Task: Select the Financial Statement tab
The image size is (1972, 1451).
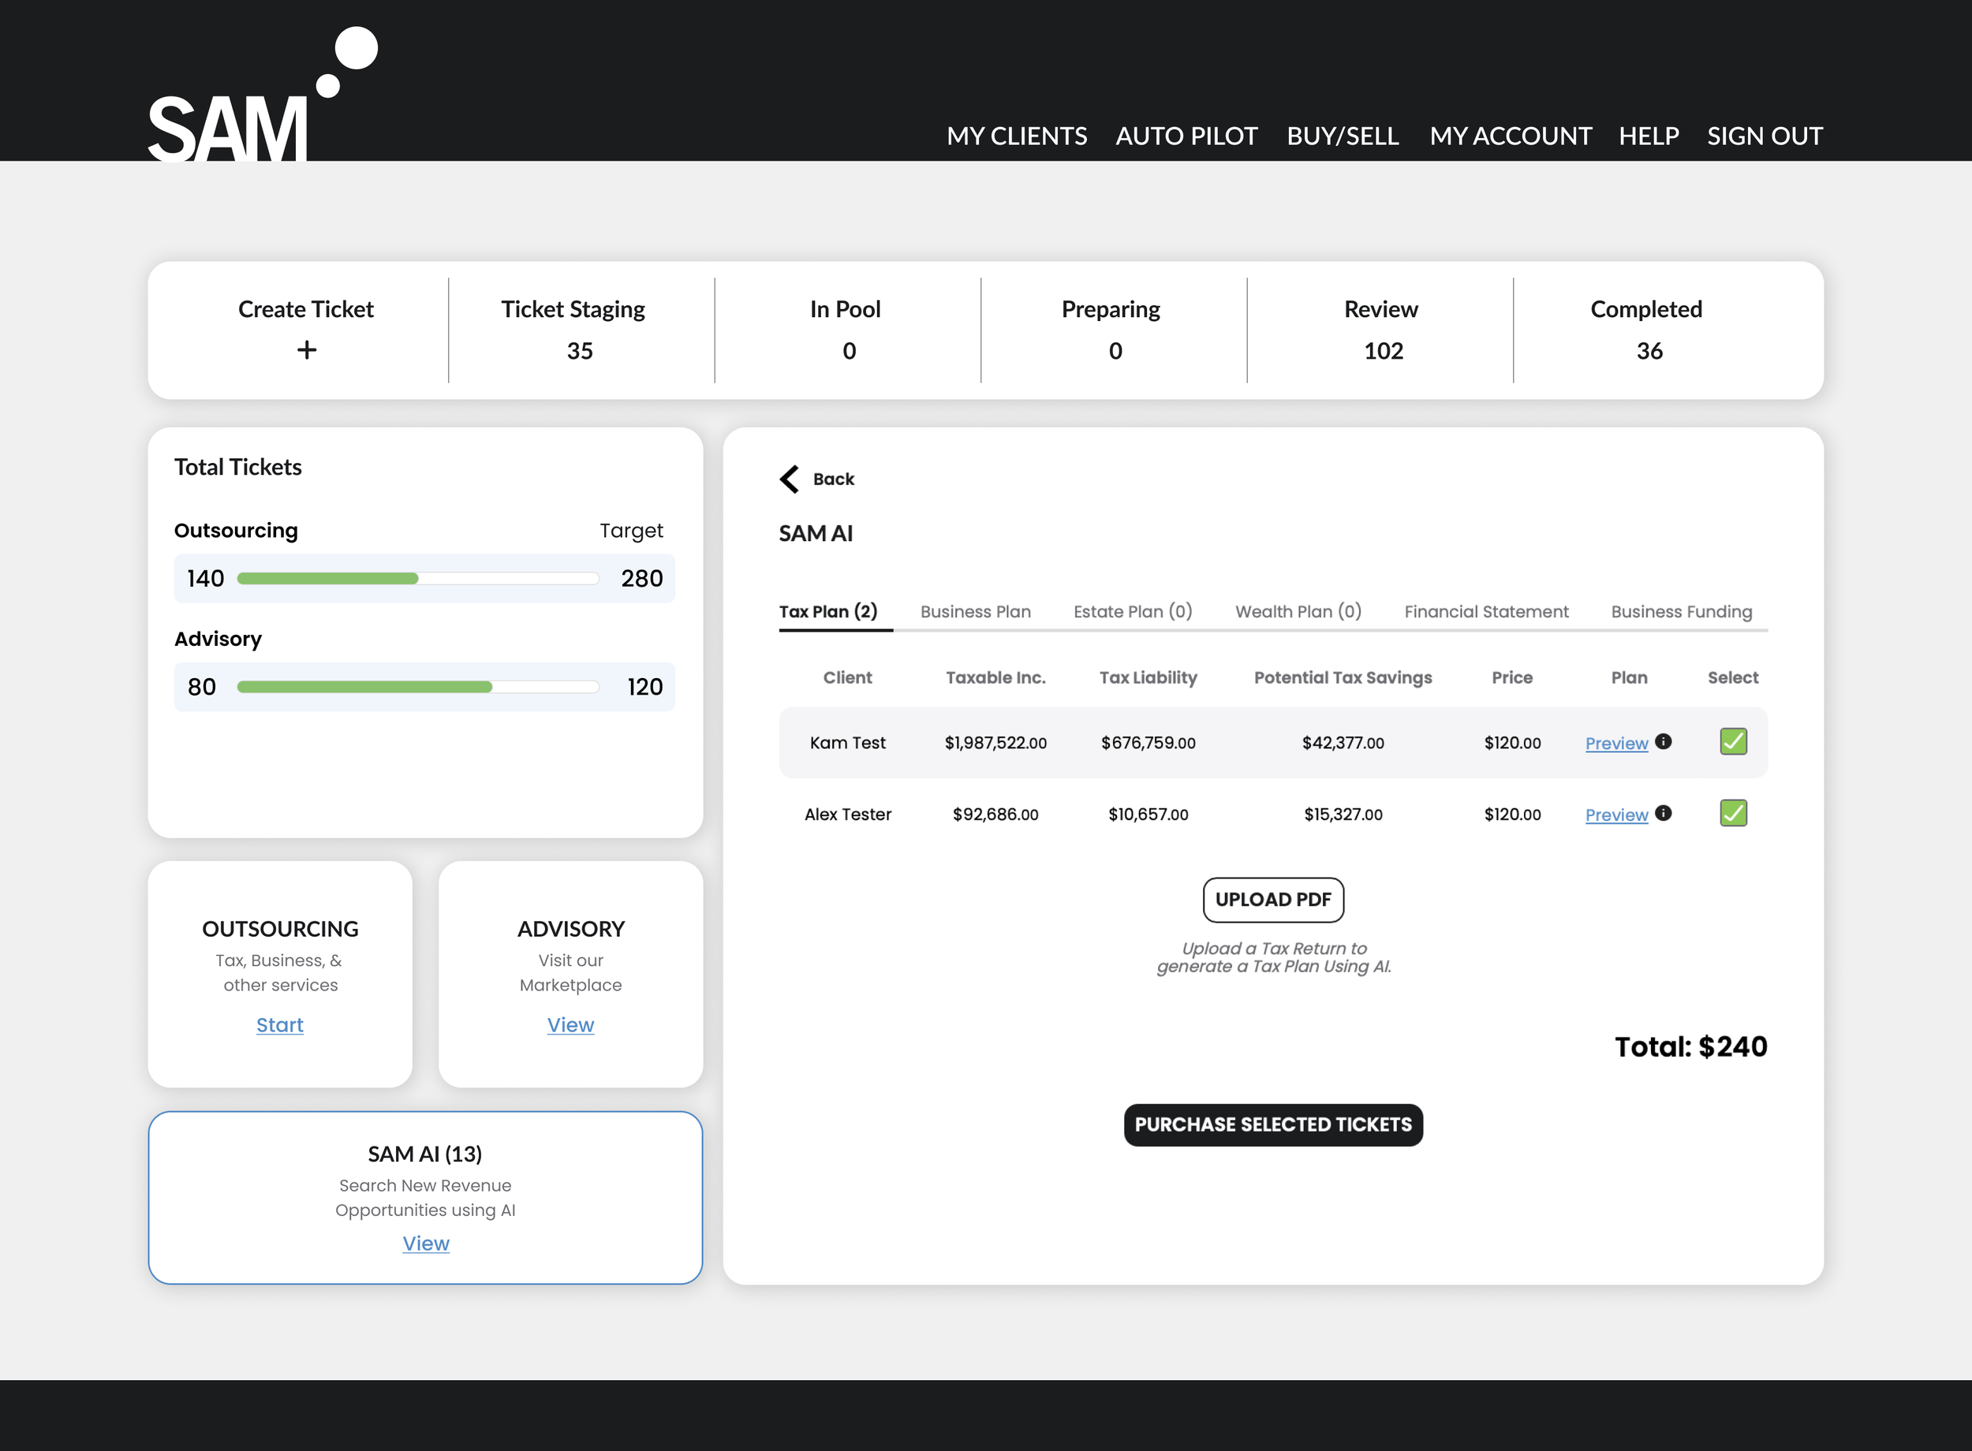Action: [x=1485, y=611]
